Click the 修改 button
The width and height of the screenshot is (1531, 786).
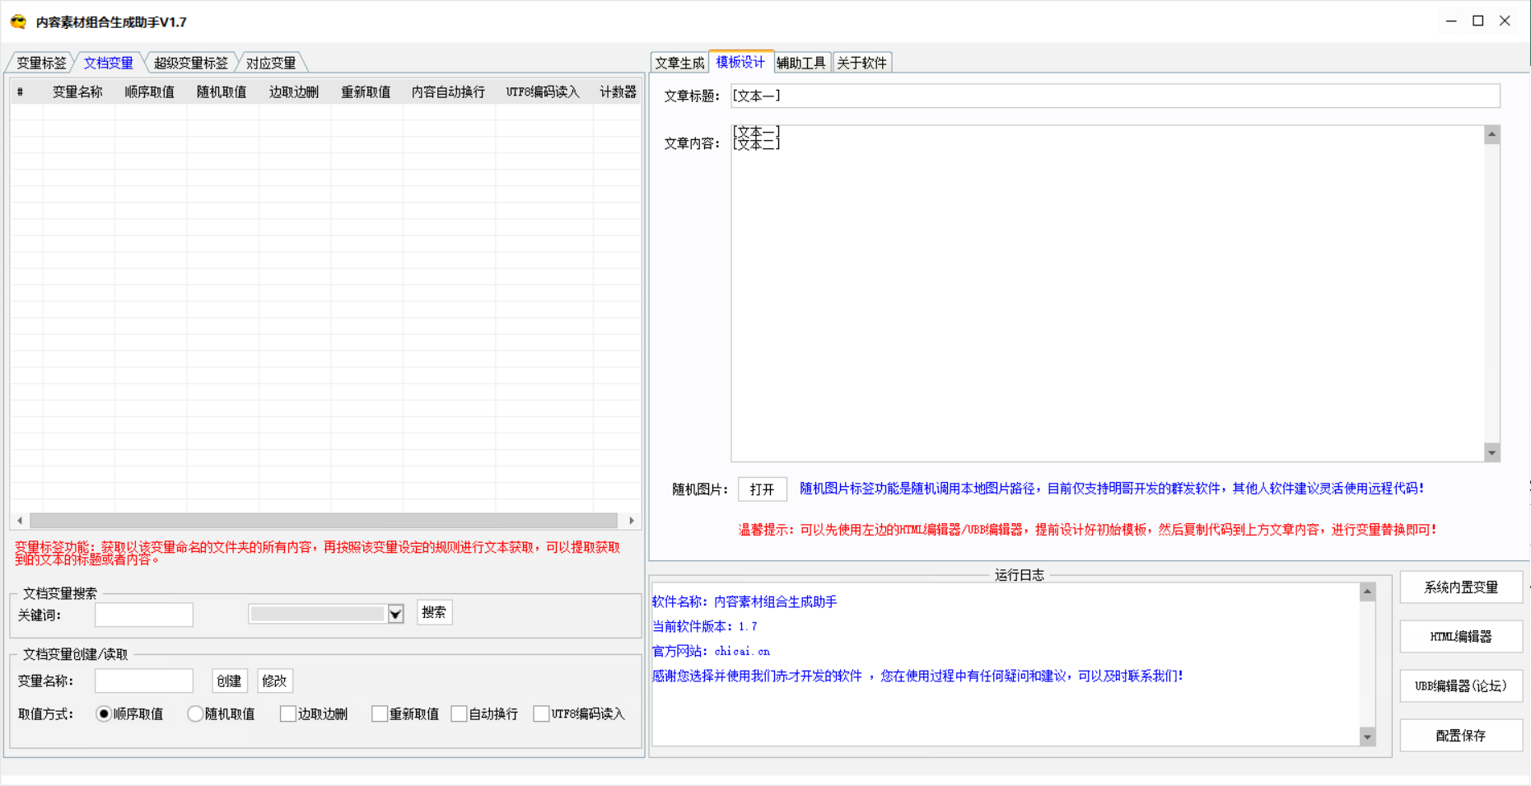274,681
